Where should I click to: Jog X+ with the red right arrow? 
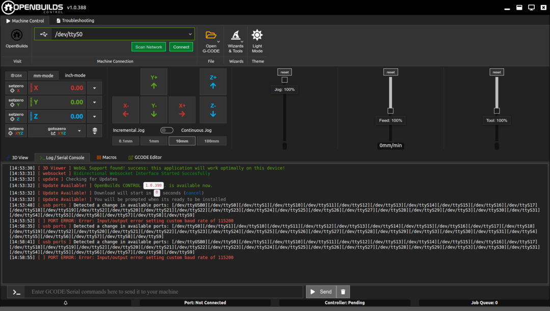click(182, 110)
